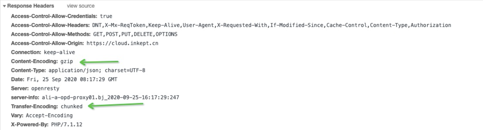The width and height of the screenshot is (483, 130).
Task: Select the Access-Control-Allow-Methods header name
Action: pos(51,34)
